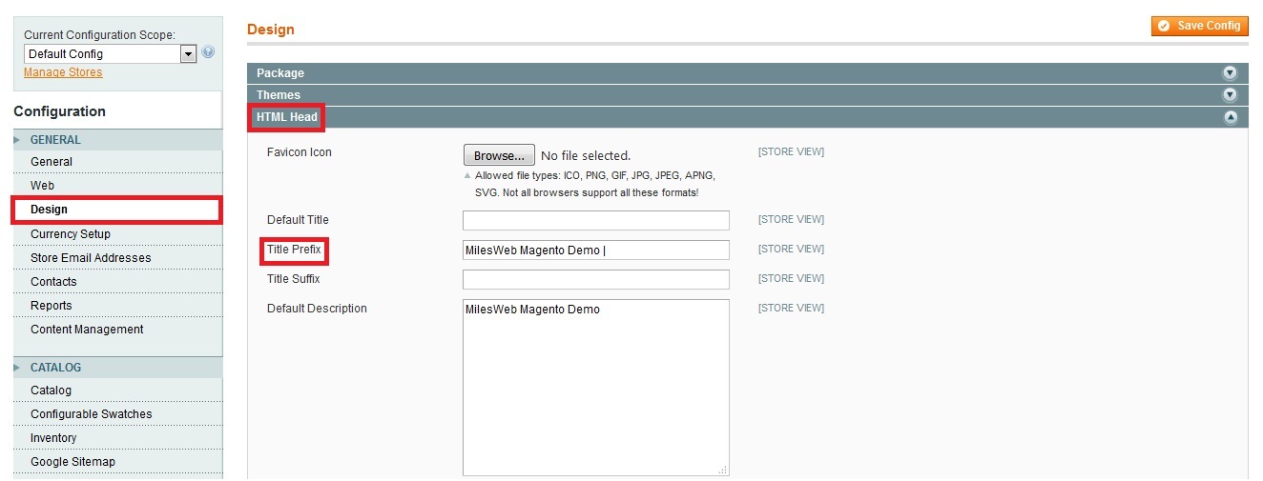Click into the Title Prefix field
This screenshot has width=1263, height=481.
[x=596, y=250]
